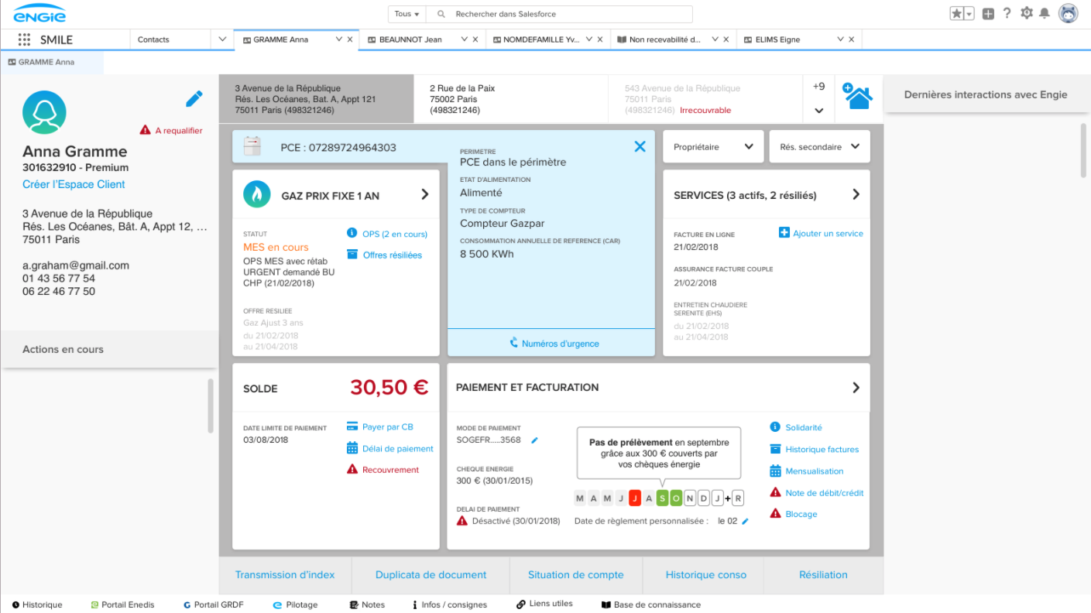The width and height of the screenshot is (1091, 613).
Task: Close the PCE details panel
Action: coord(640,146)
